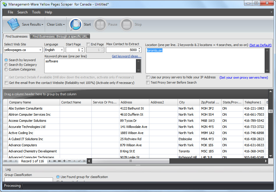Viewport: 276px width, 192px height.
Task: Open the Language dropdown
Action: (62, 50)
